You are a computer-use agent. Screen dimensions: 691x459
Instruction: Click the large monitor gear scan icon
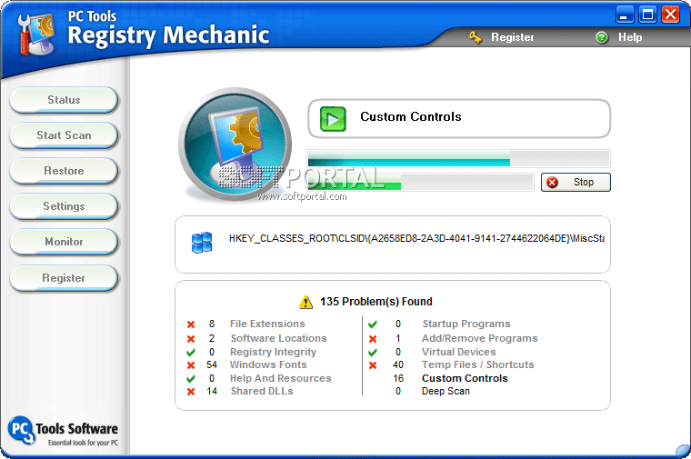235,144
